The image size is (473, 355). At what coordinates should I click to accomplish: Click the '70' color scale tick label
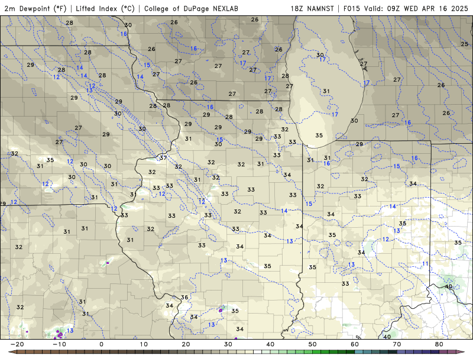397,344
